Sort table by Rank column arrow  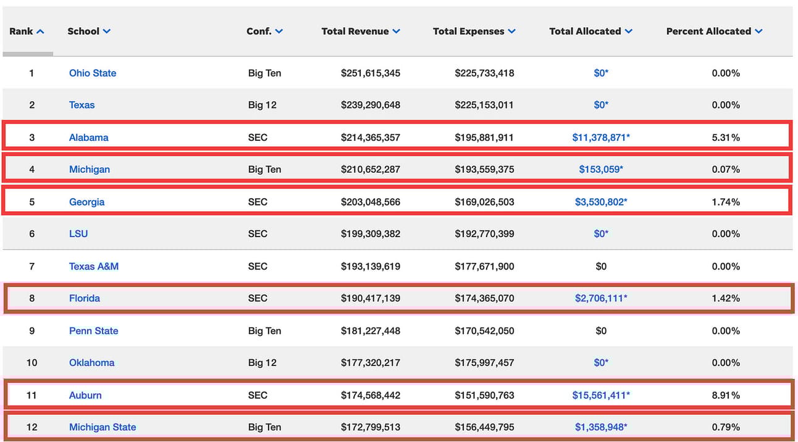coord(41,31)
